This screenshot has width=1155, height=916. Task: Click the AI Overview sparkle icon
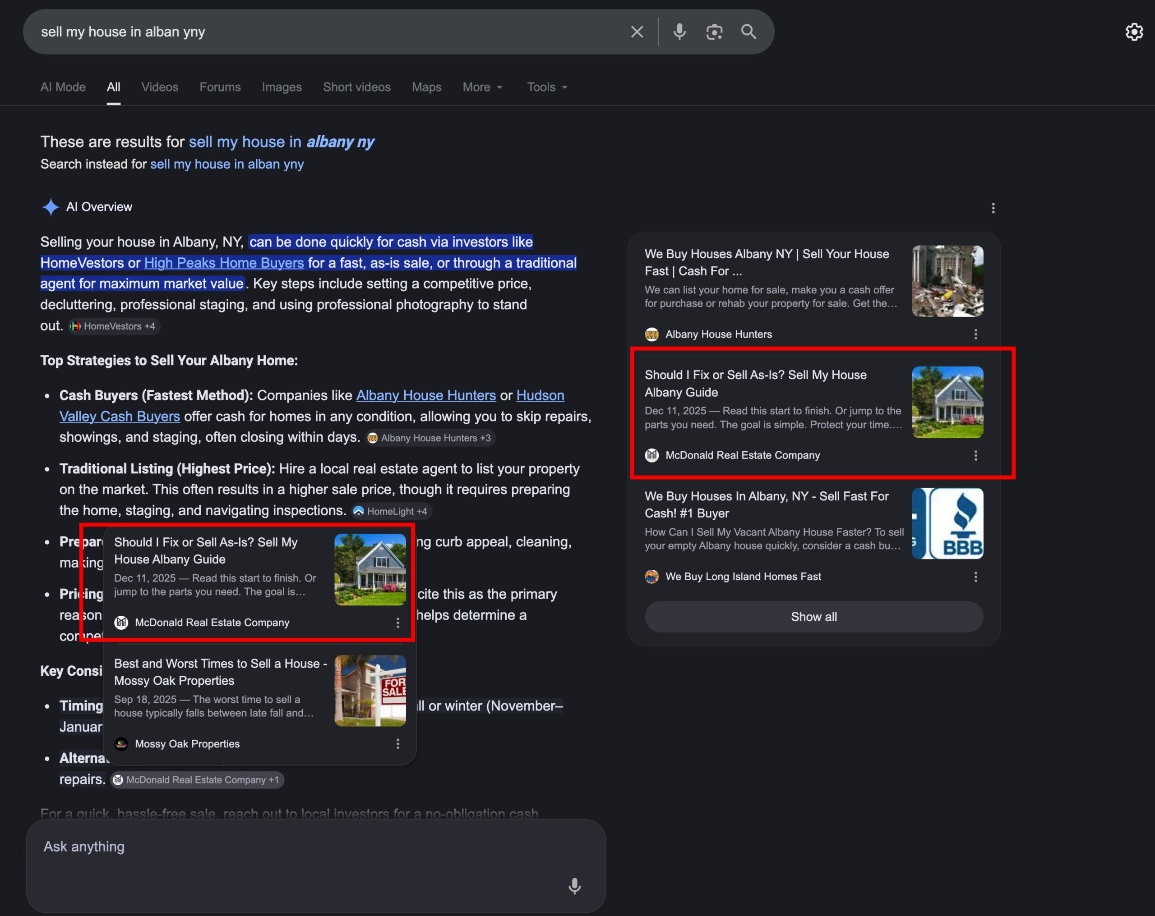[51, 207]
